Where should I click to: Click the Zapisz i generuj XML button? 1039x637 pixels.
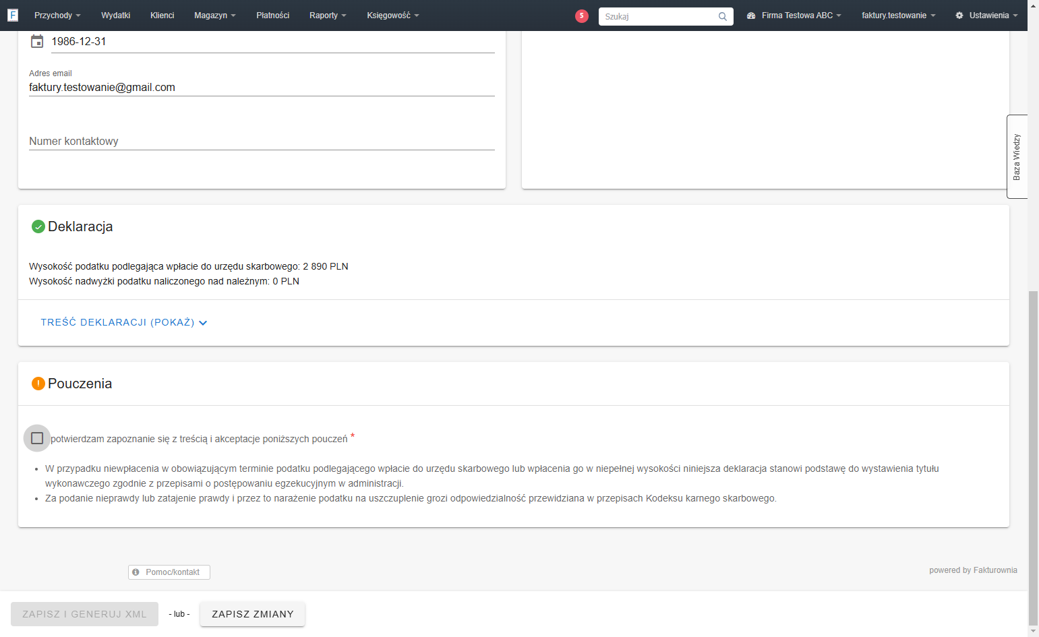coord(84,614)
